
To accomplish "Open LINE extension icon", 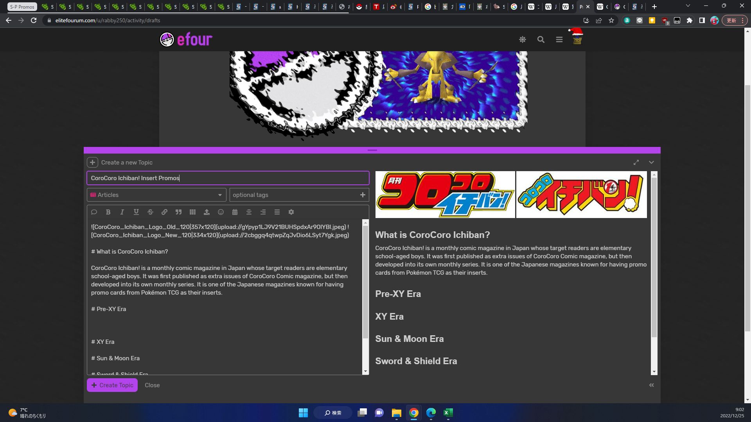I will click(640, 20).
